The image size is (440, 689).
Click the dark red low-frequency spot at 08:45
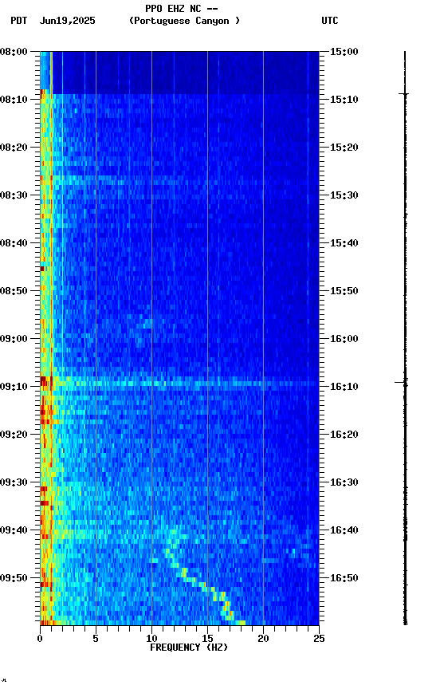(x=42, y=269)
